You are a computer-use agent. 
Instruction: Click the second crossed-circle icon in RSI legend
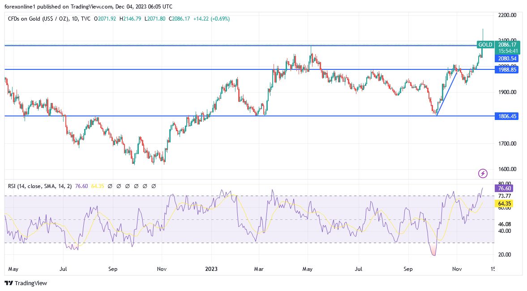point(119,186)
